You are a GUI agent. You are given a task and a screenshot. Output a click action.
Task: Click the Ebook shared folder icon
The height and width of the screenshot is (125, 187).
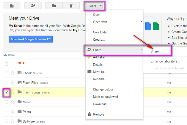(20, 73)
